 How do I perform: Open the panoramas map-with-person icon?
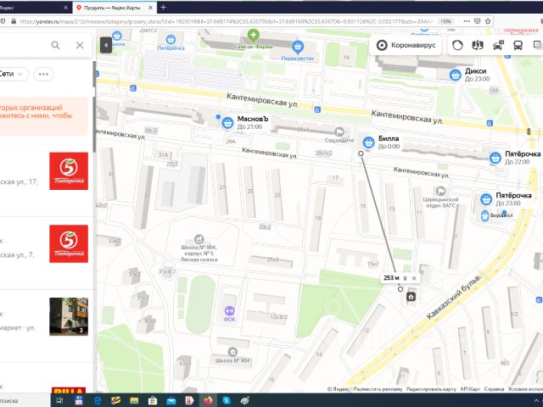point(478,45)
